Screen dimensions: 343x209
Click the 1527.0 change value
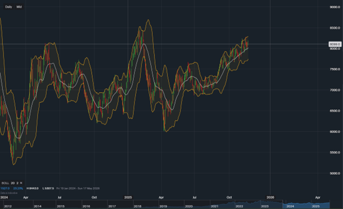tap(5, 188)
